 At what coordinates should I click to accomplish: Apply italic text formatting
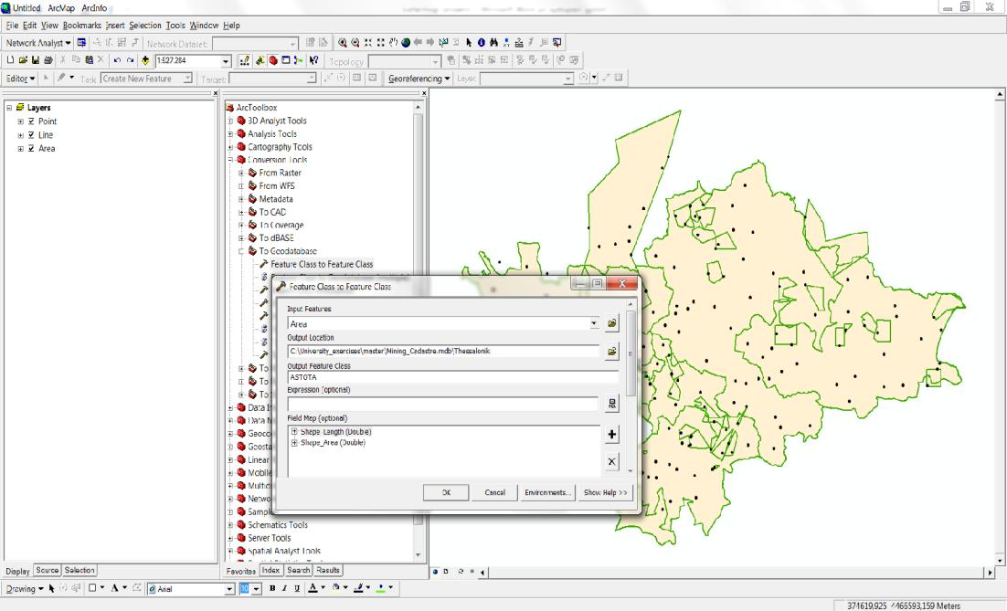[284, 588]
